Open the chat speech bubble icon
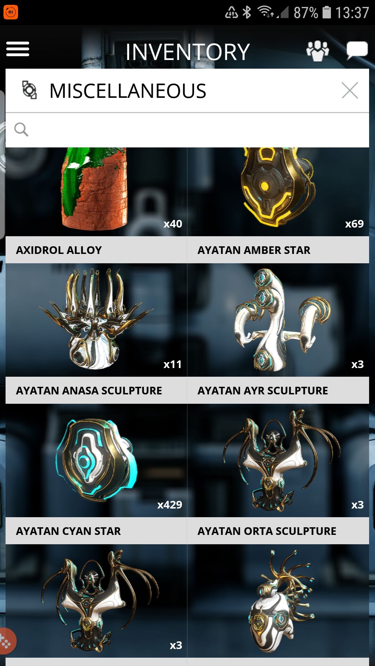Viewport: 375px width, 666px height. 357,51
